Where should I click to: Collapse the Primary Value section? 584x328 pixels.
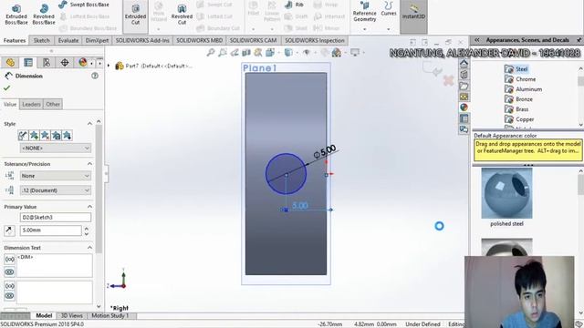(x=89, y=207)
